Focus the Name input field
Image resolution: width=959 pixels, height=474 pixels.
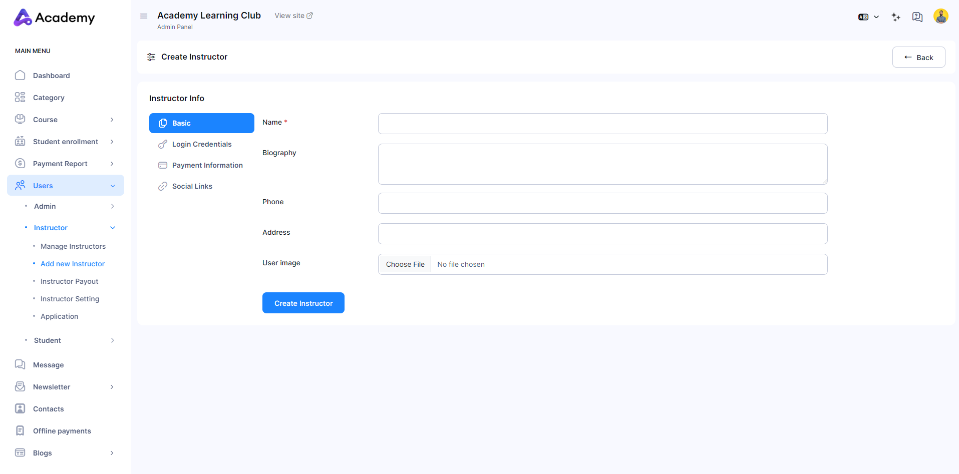pyautogui.click(x=602, y=124)
